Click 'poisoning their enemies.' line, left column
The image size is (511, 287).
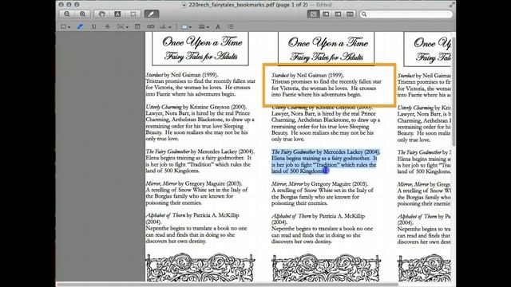coord(174,202)
